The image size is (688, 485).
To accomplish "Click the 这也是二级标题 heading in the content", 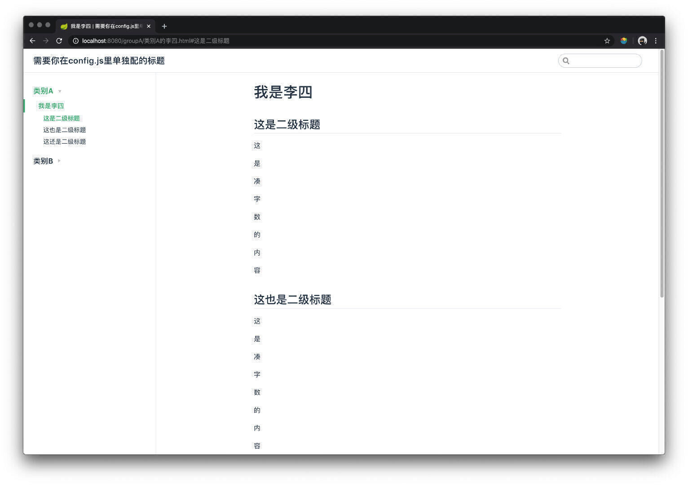I will point(292,300).
